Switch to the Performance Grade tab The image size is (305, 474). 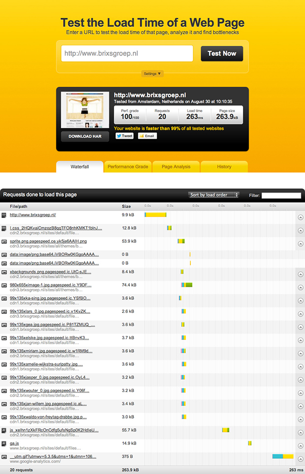[x=128, y=167]
